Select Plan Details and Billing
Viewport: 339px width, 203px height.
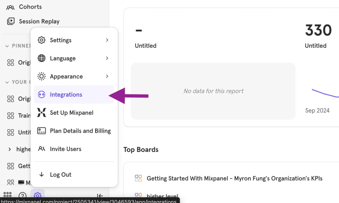pos(80,131)
